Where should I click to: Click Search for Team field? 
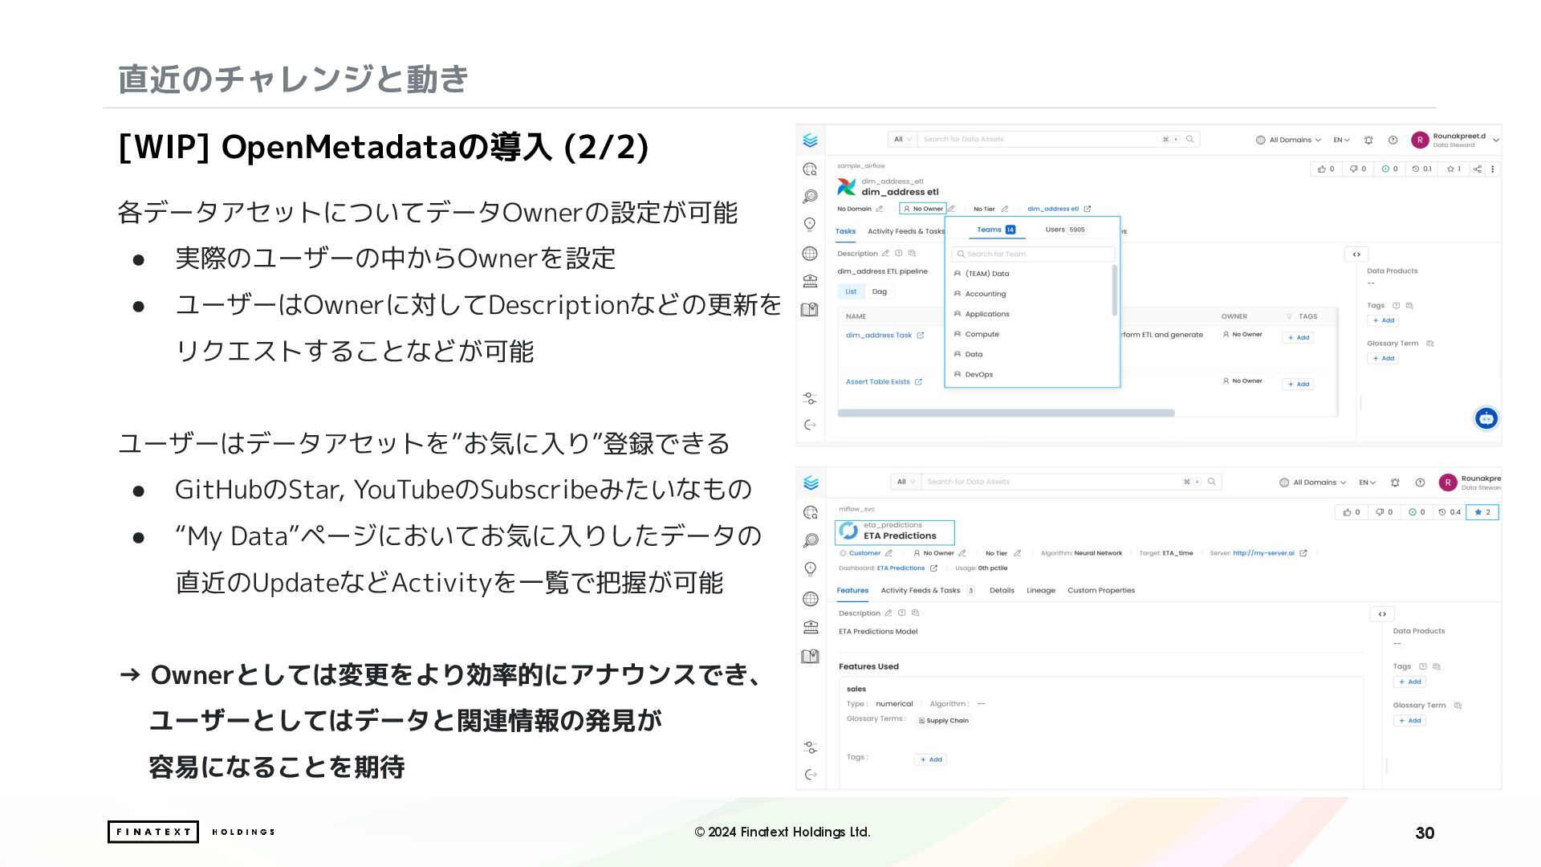1033,254
